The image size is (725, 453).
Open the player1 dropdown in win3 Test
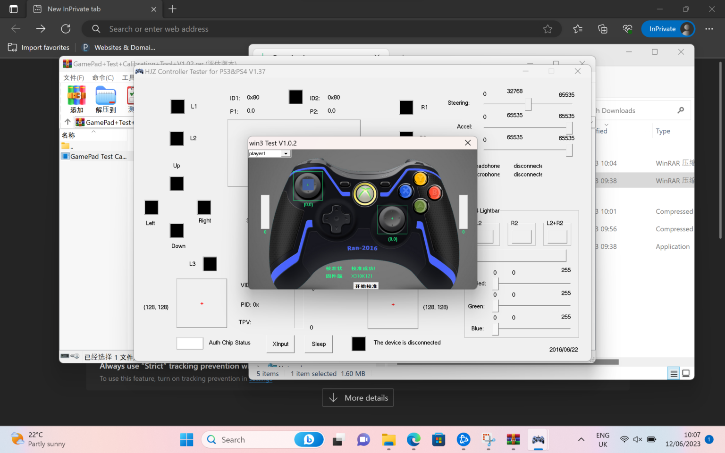285,153
